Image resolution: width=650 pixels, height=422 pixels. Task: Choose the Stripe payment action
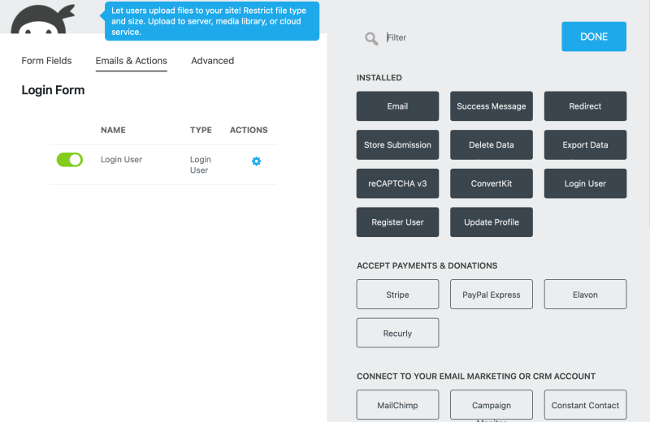pos(397,294)
